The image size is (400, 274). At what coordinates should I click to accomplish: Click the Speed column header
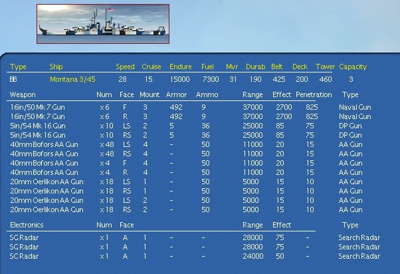(125, 67)
